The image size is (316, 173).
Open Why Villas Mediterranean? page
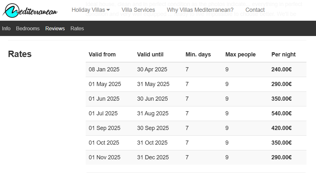point(200,10)
